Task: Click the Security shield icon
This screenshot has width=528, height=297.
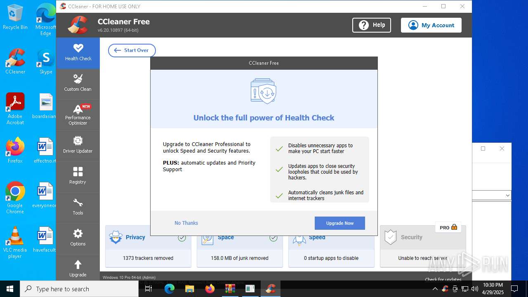Action: click(x=390, y=238)
